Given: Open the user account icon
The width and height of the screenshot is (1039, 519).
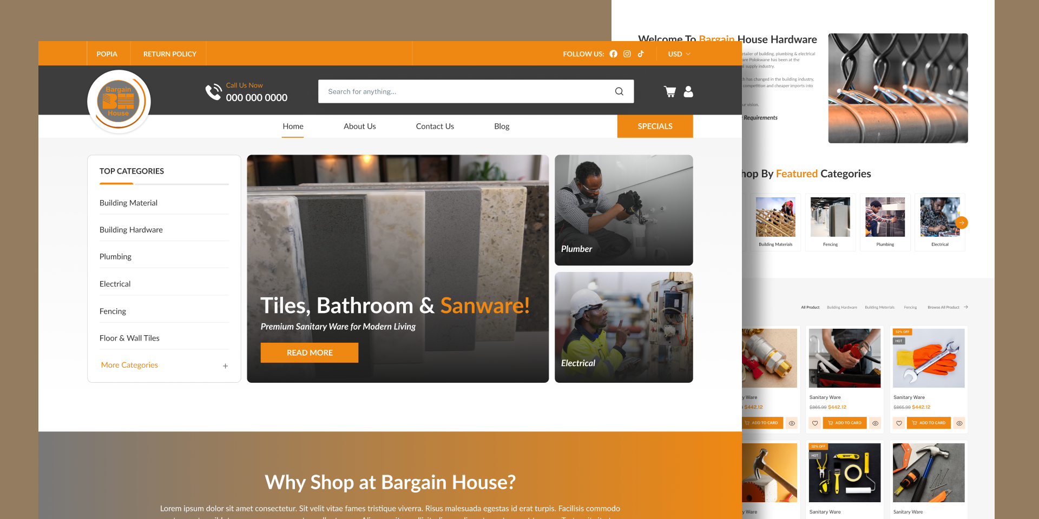Looking at the screenshot, I should tap(688, 92).
